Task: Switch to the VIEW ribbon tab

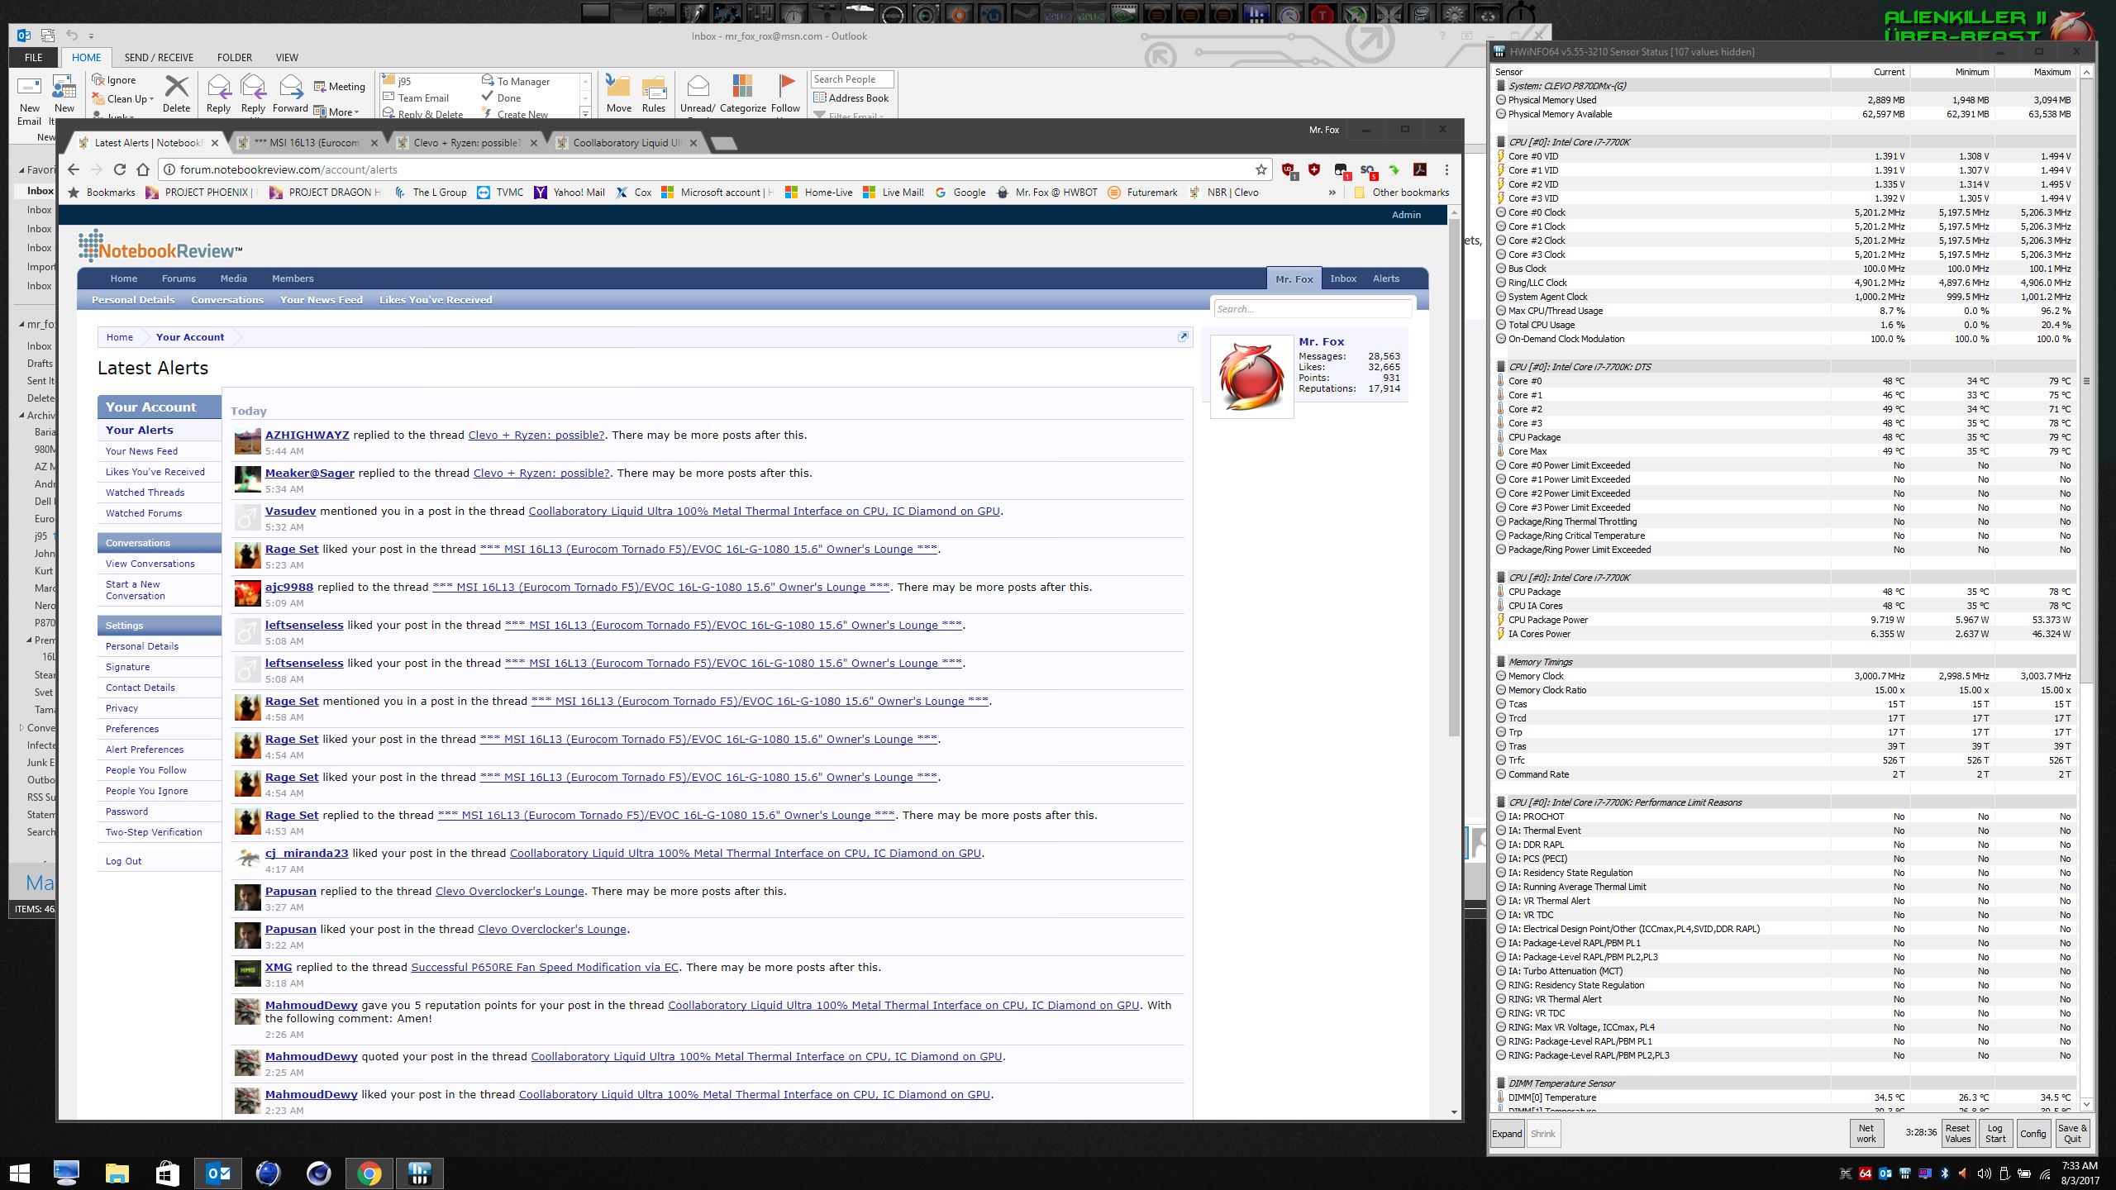Action: click(x=287, y=57)
